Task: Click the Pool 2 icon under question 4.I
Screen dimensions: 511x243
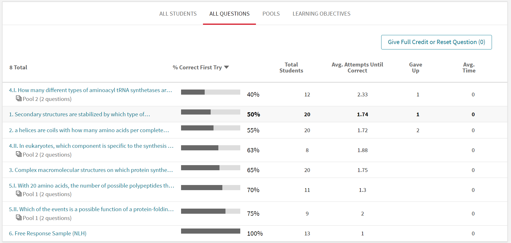Action: (19, 98)
